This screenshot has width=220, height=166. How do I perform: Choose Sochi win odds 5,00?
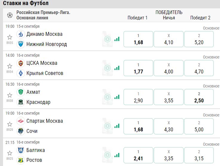(199, 126)
